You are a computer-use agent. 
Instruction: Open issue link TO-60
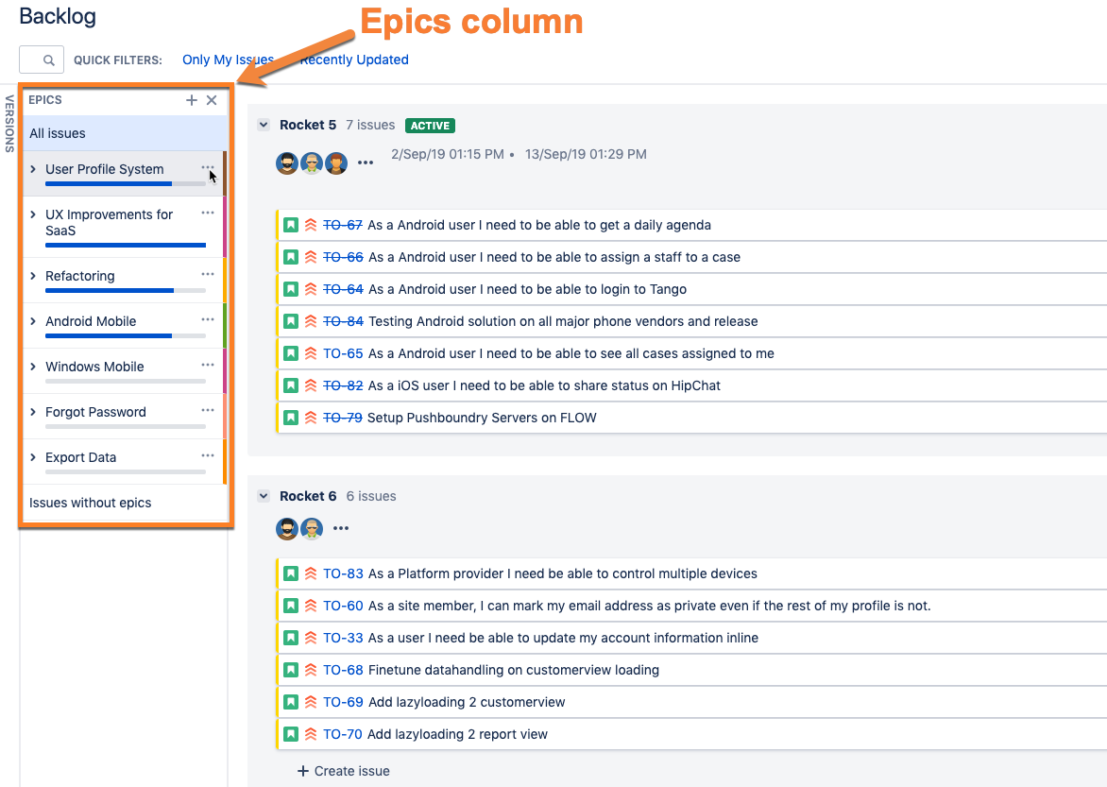pyautogui.click(x=343, y=606)
